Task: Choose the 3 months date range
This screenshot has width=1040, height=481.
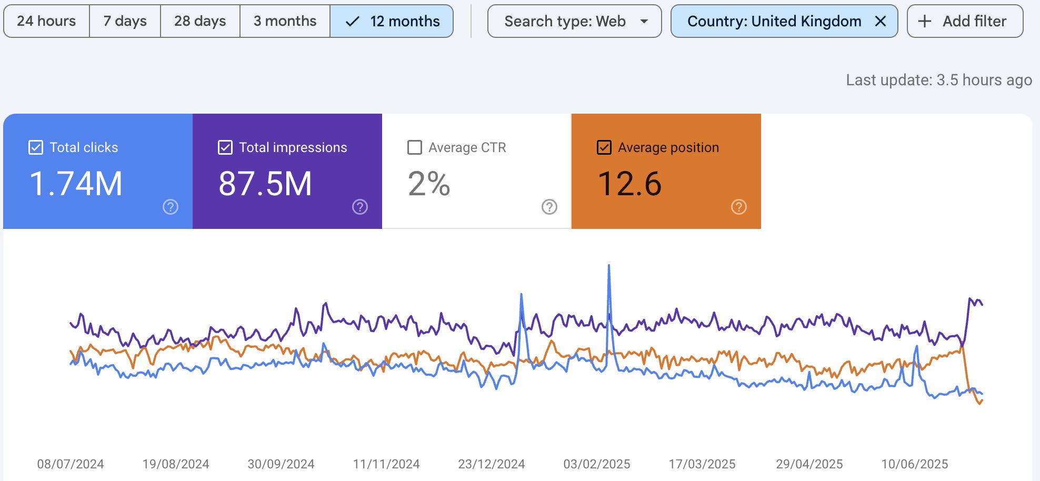Action: point(285,21)
